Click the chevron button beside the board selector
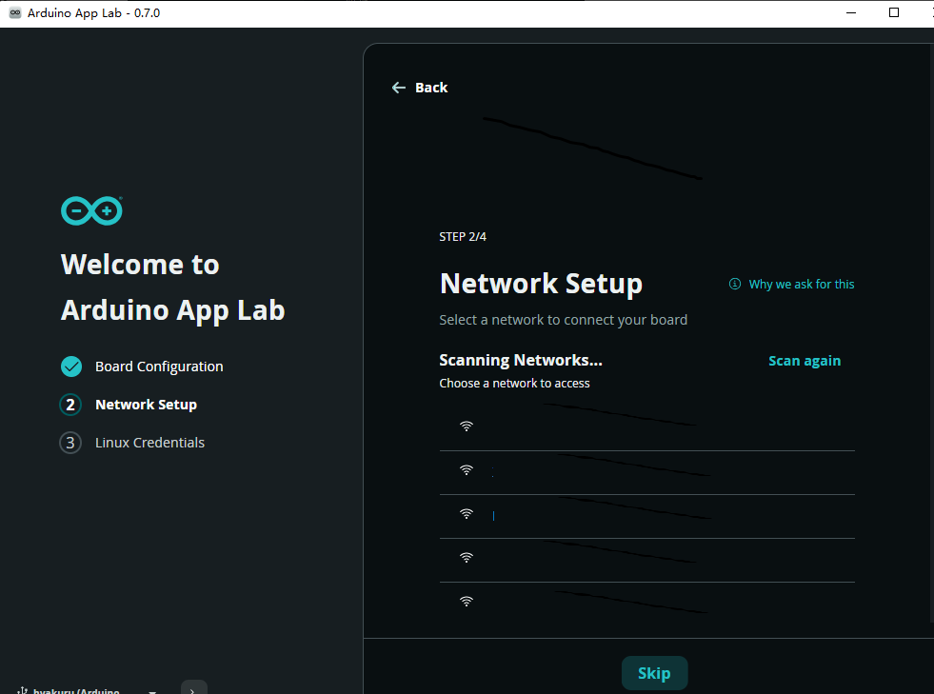Viewport: 934px width, 694px height. pos(193,687)
